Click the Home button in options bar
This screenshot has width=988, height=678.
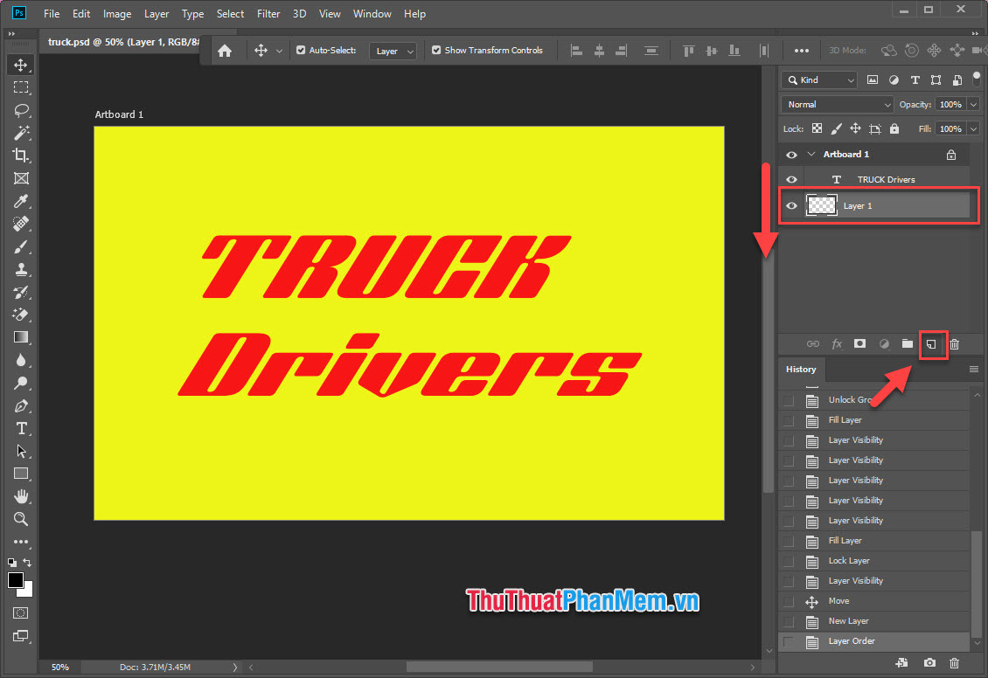[226, 50]
